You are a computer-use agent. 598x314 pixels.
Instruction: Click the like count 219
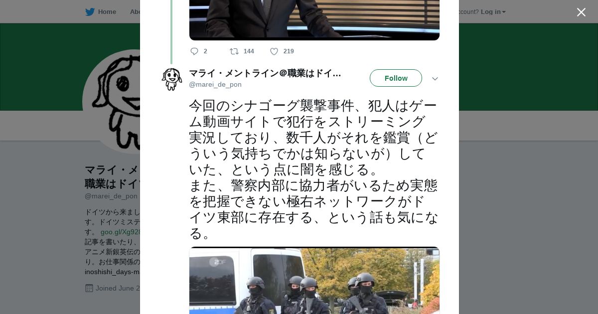(289, 51)
